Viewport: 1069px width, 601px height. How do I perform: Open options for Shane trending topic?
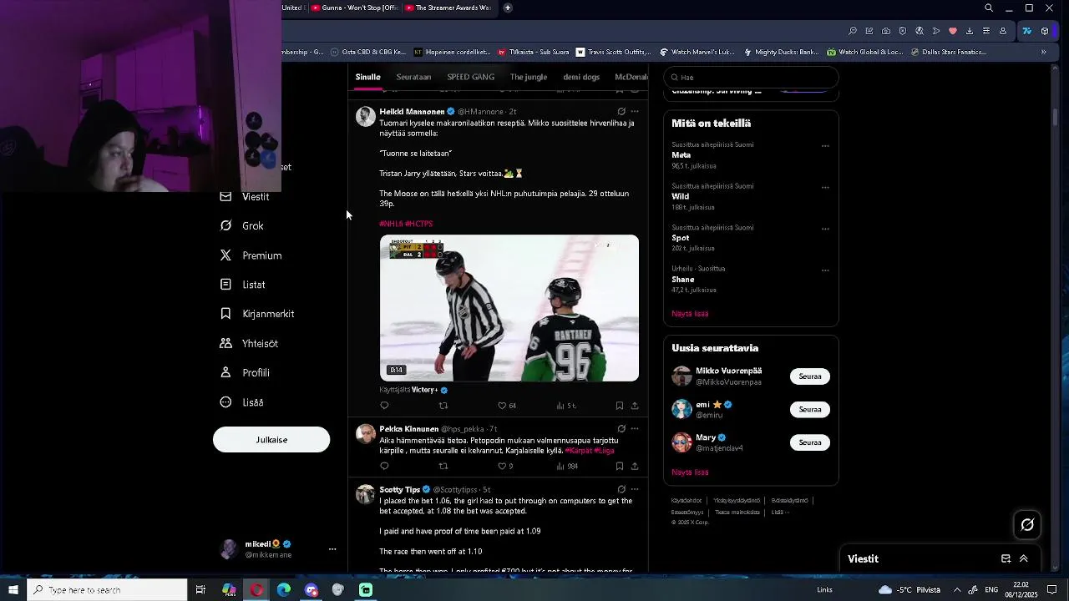click(825, 270)
